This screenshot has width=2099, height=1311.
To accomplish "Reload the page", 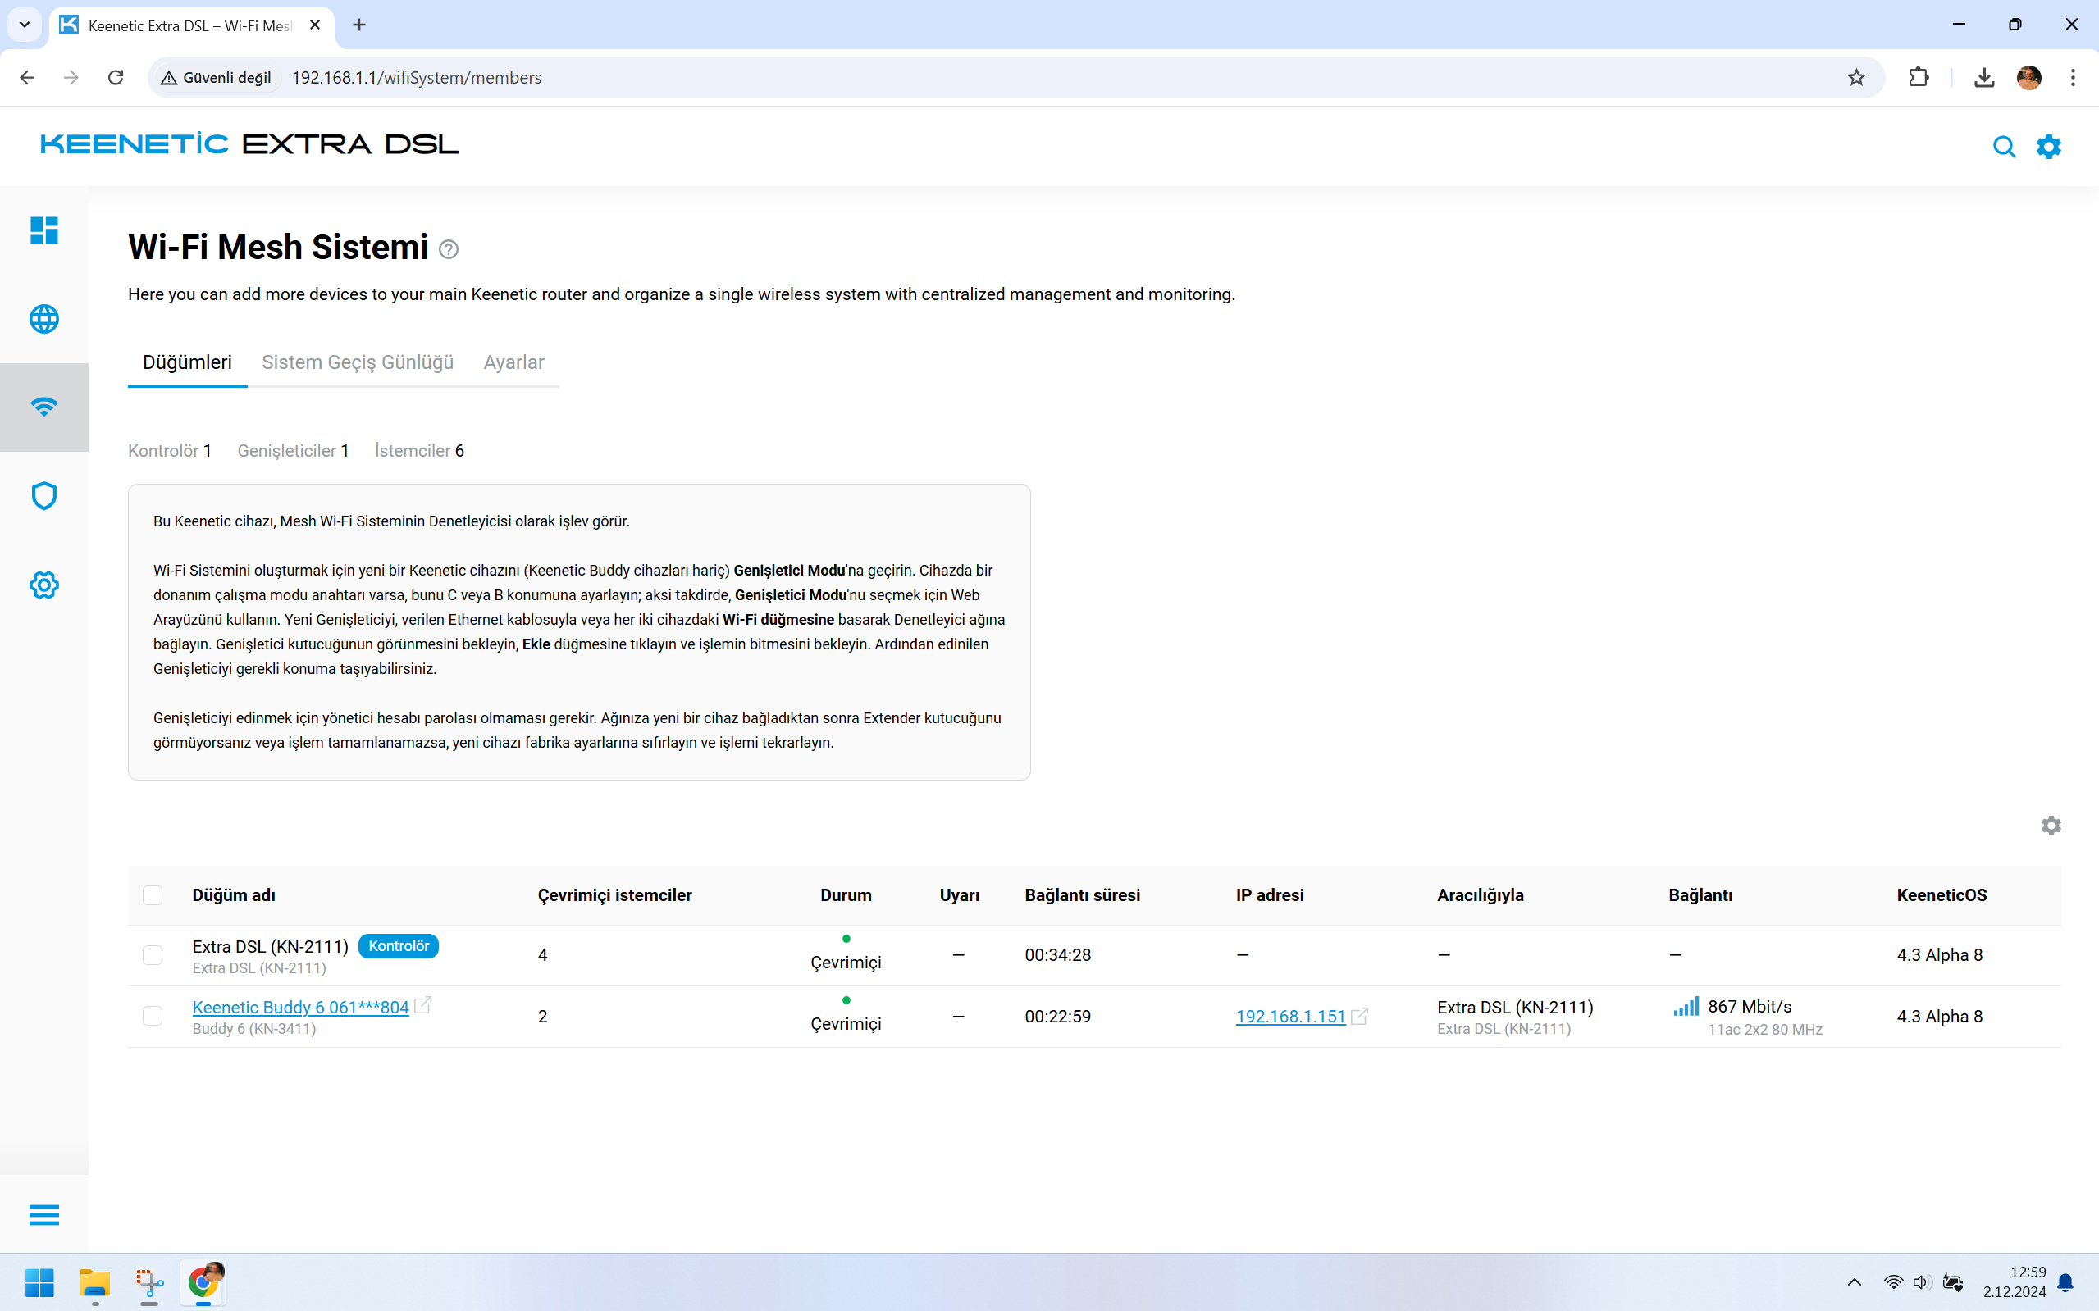I will [x=116, y=77].
